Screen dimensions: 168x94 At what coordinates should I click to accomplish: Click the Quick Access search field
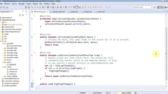pos(142,7)
